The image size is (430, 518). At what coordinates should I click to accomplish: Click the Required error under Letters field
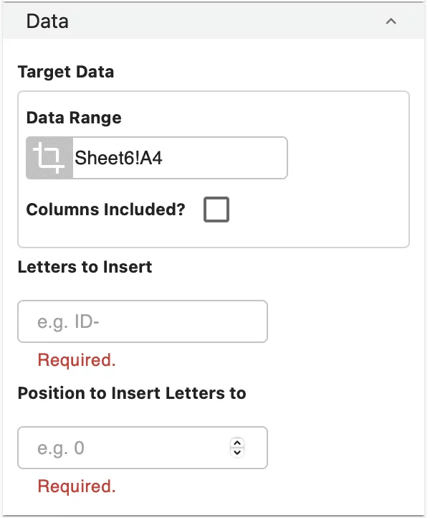77,360
